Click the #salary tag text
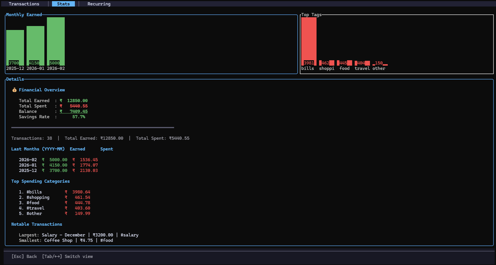Image resolution: width=496 pixels, height=265 pixels. click(130, 235)
